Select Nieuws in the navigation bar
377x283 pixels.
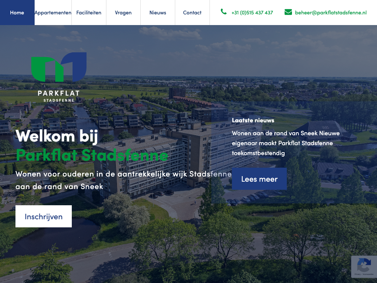(x=158, y=13)
